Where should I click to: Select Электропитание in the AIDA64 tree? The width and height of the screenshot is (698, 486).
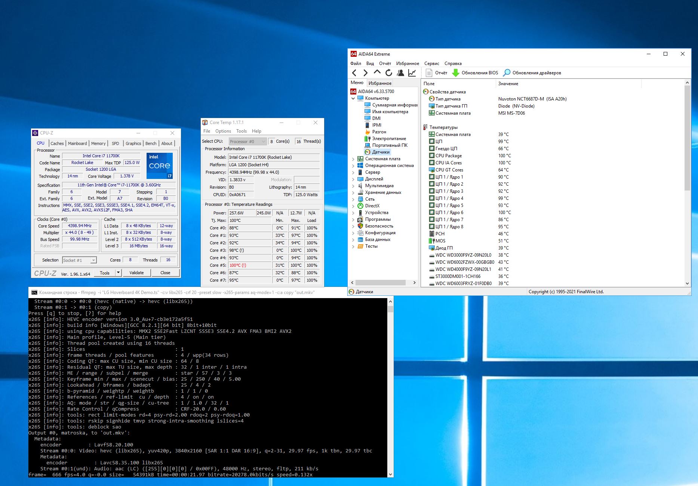click(x=389, y=139)
